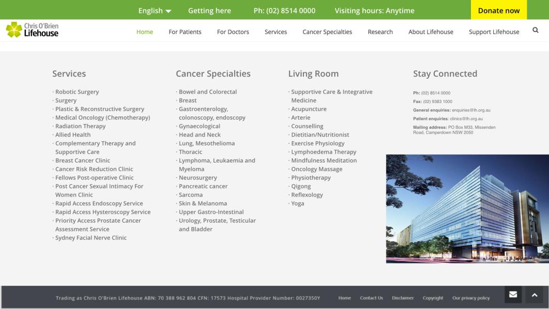Open the Allied Health link
This screenshot has height=309, width=549.
[73, 135]
